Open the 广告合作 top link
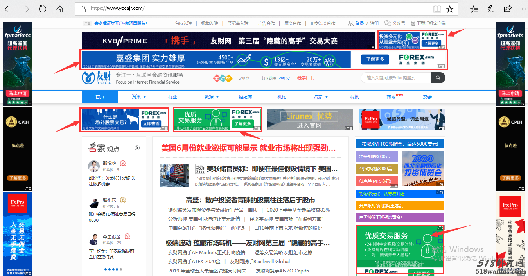This screenshot has height=276, width=528. click(266, 23)
